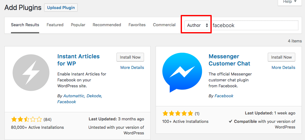
Task: Click the Automattic author link
Action: tap(74, 96)
